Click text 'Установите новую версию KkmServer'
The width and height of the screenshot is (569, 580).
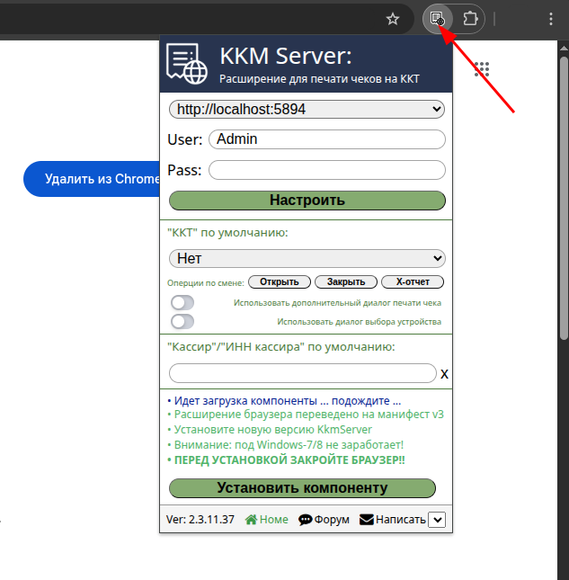coord(273,430)
